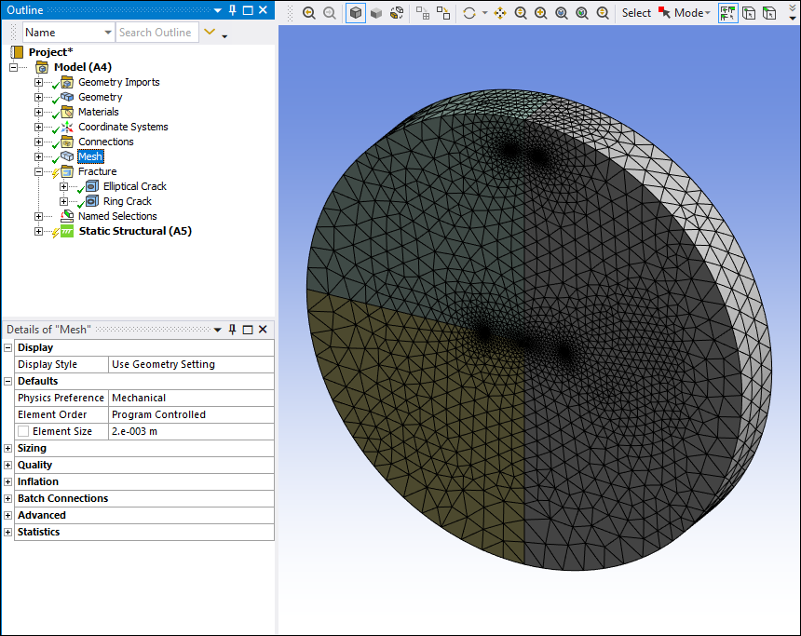Click the Rotate view tool
This screenshot has height=636, width=801.
[x=468, y=13]
